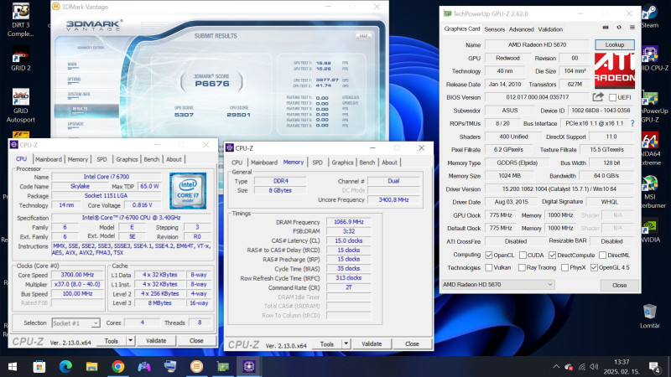Select System Info in 3DMark Vantage sidebar

(x=79, y=94)
